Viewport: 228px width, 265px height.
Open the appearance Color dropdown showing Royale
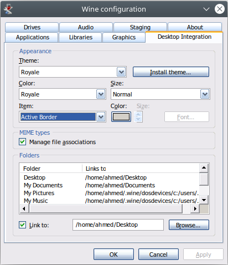(63, 94)
